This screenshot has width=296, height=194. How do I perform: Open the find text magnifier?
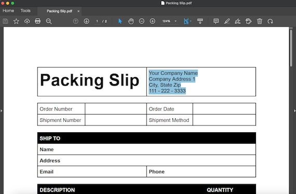click(49, 21)
